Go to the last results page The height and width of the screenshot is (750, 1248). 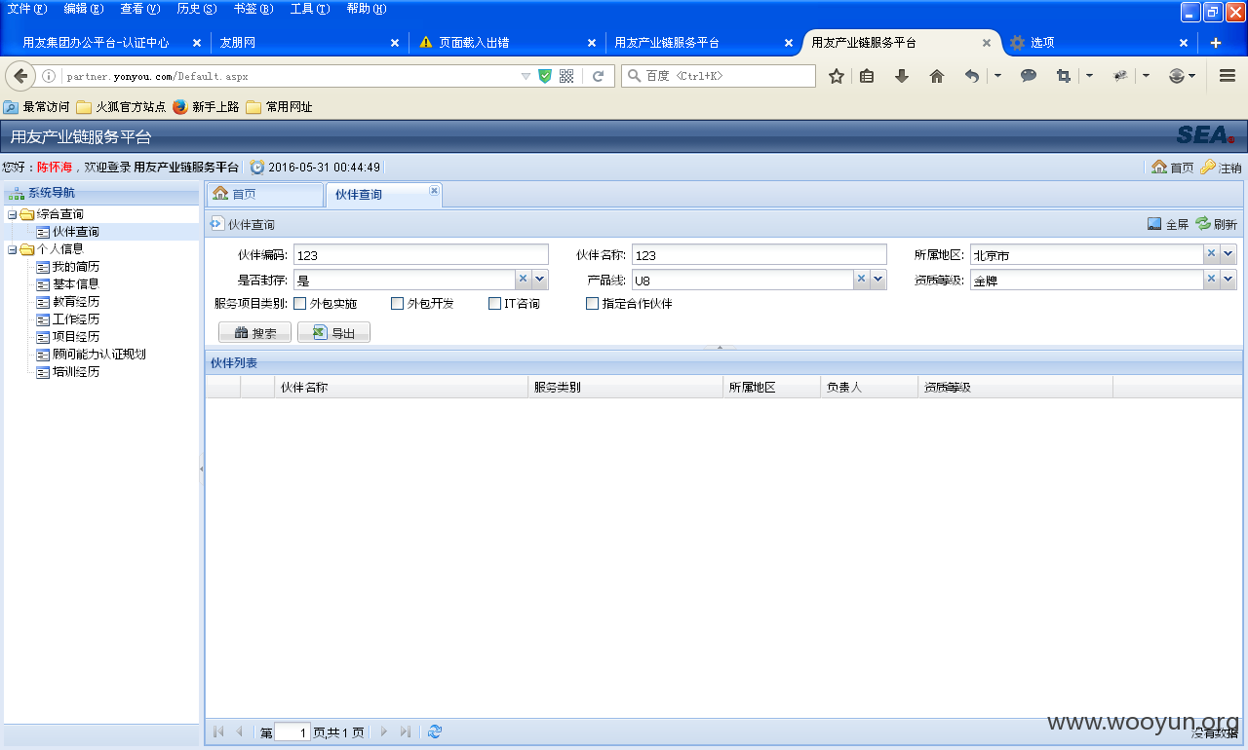click(x=406, y=731)
